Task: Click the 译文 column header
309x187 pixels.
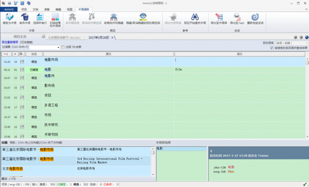Action: click(239, 54)
